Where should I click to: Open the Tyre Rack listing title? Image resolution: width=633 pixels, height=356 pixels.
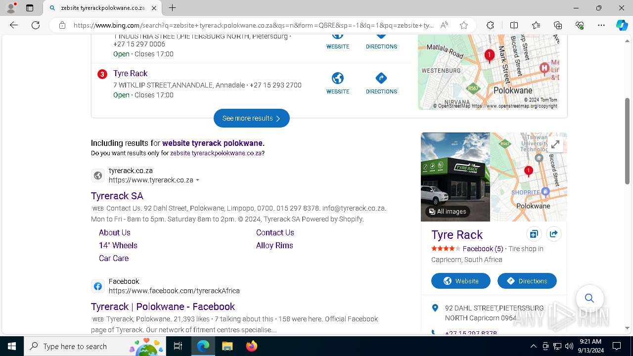[x=130, y=73]
